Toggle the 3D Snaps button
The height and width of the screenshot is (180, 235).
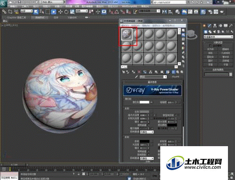(x=111, y=12)
